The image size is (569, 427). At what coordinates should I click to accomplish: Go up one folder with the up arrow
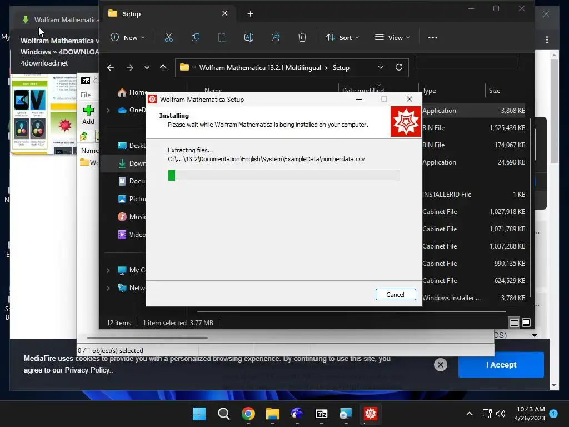(x=163, y=68)
